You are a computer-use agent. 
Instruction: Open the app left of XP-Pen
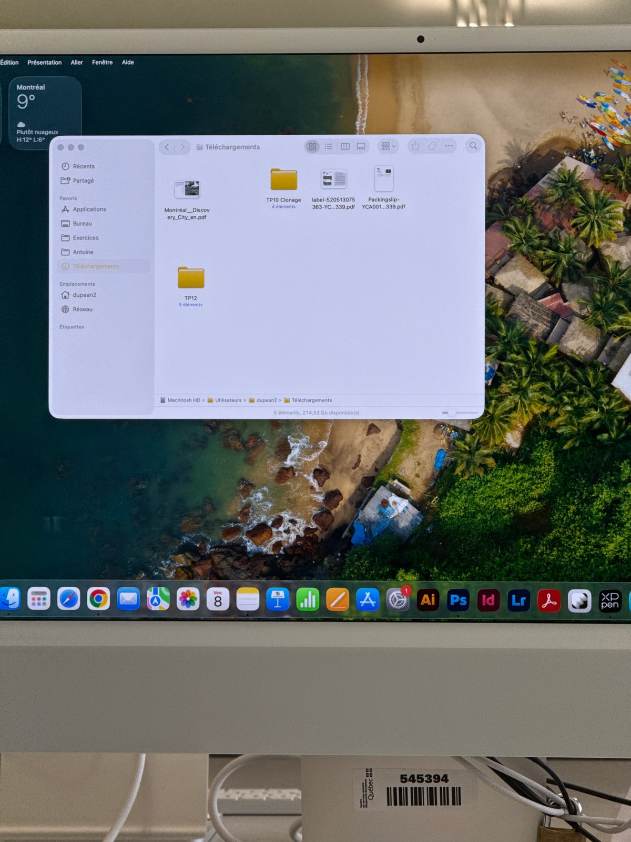point(579,601)
